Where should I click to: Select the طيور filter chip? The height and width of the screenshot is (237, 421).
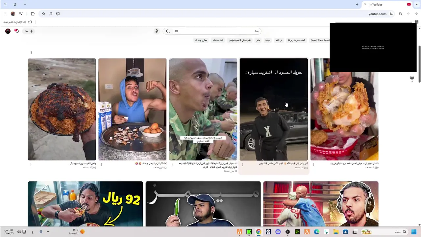(258, 40)
